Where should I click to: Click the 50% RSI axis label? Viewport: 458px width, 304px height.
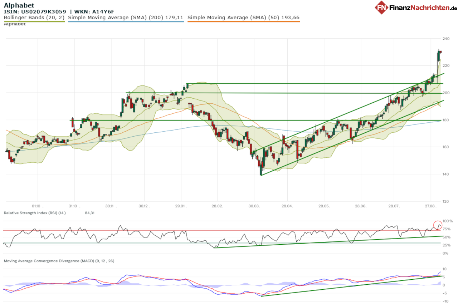447,237
